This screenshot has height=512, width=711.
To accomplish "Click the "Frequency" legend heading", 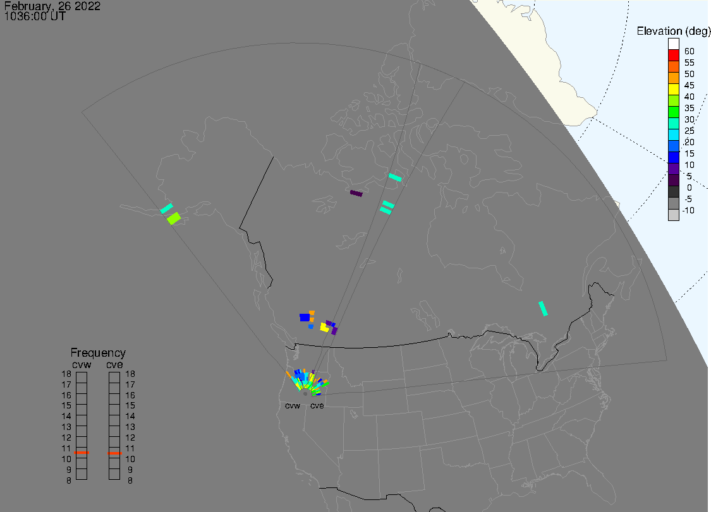I will point(98,352).
